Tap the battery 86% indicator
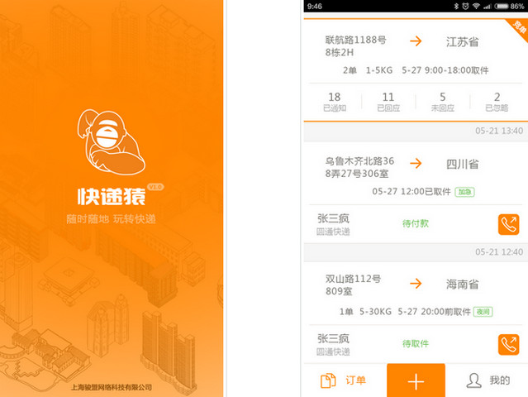 click(x=509, y=6)
